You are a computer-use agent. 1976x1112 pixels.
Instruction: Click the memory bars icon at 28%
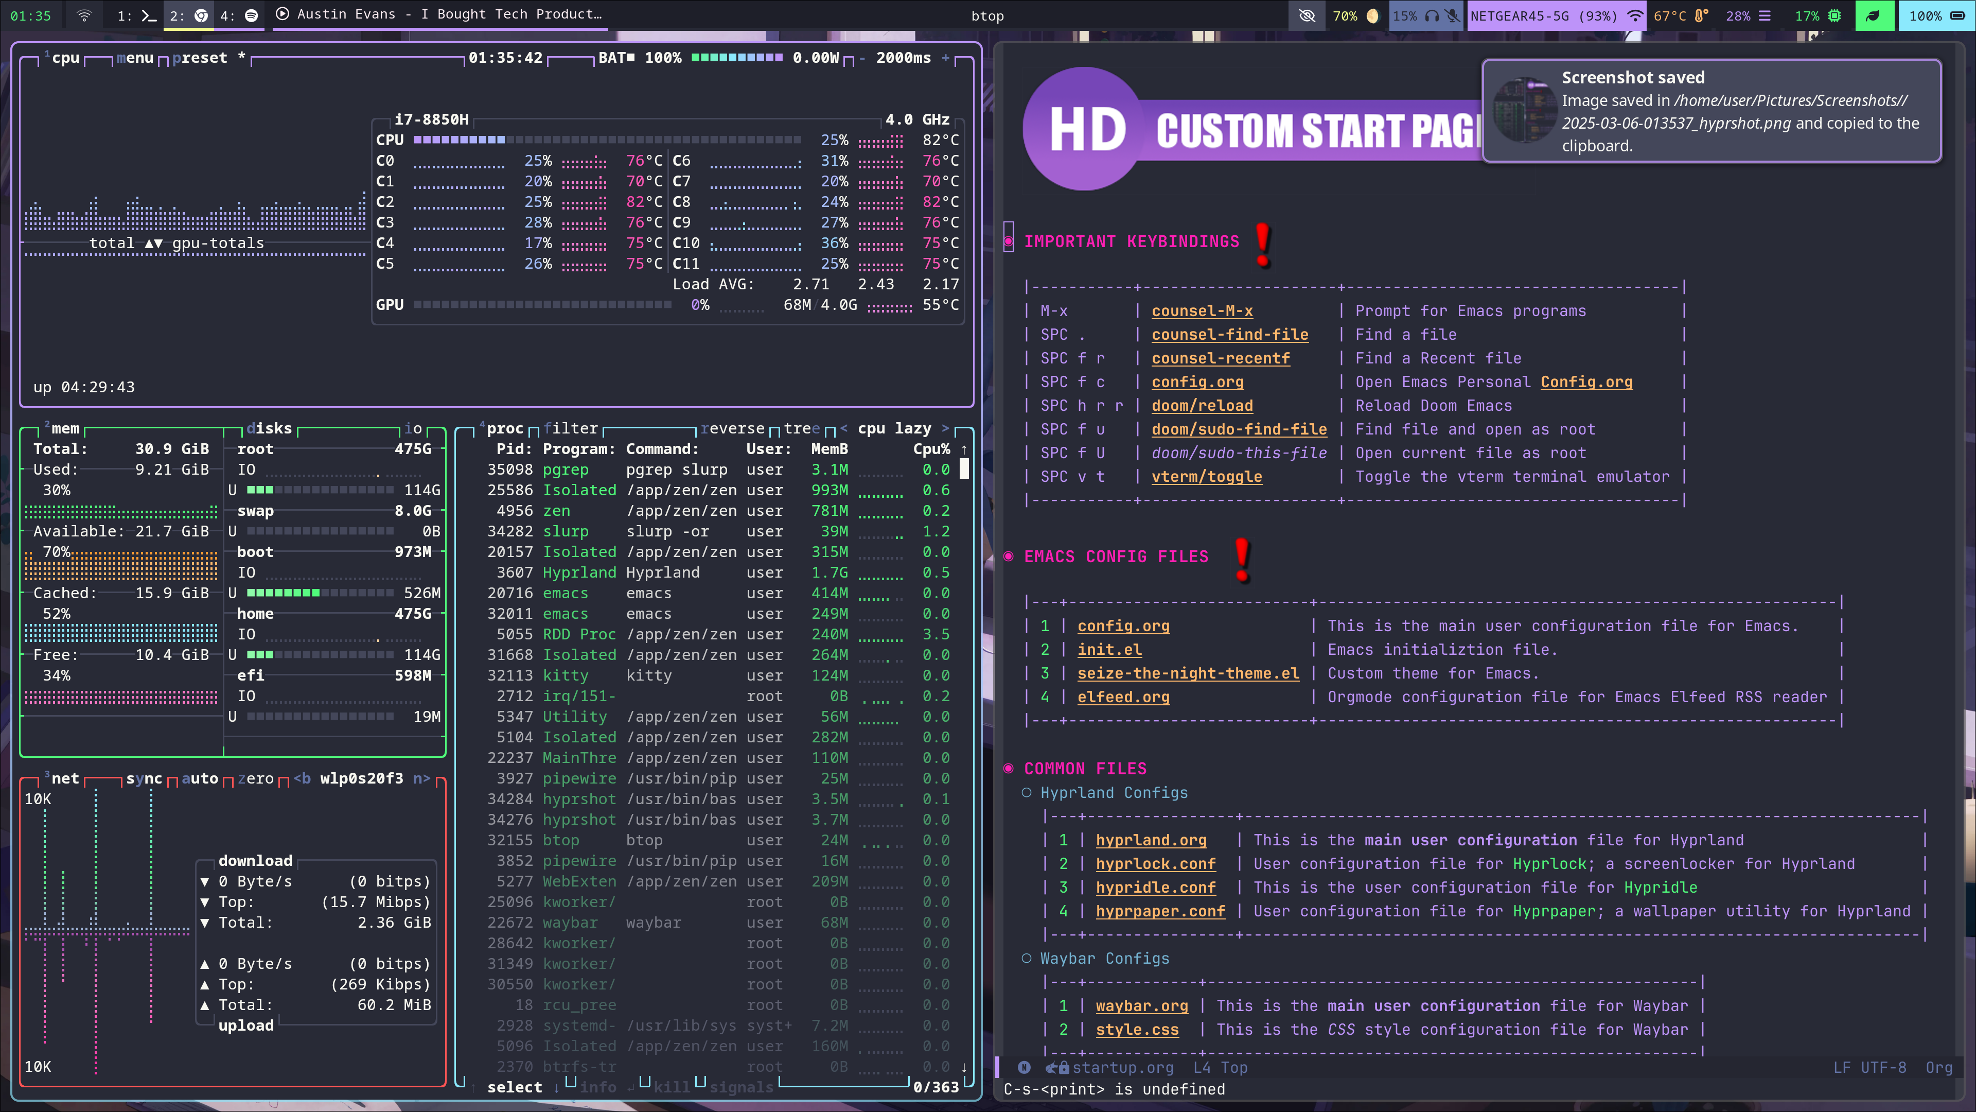pos(1765,15)
